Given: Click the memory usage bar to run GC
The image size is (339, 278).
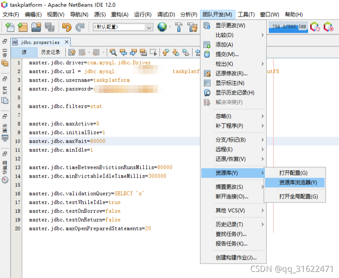Looking at the screenshot, I should (288, 27).
